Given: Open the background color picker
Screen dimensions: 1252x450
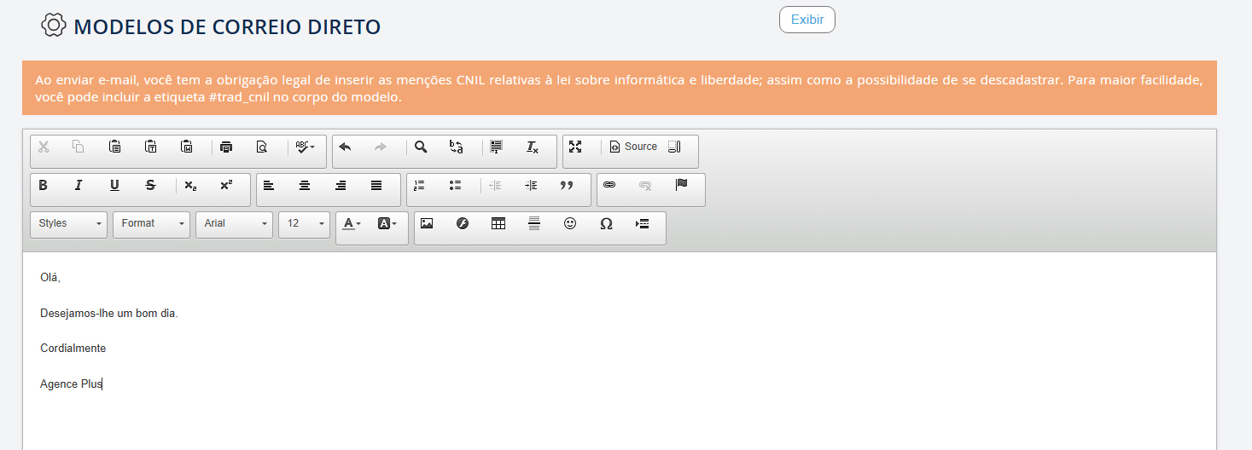Looking at the screenshot, I should (x=387, y=223).
